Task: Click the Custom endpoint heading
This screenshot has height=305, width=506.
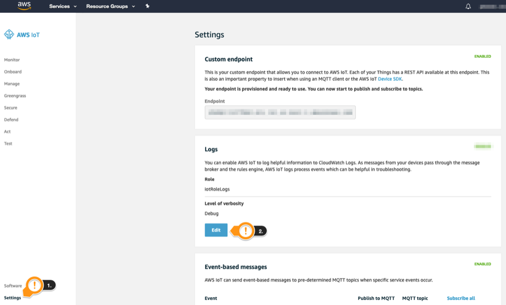Action: pyautogui.click(x=228, y=60)
